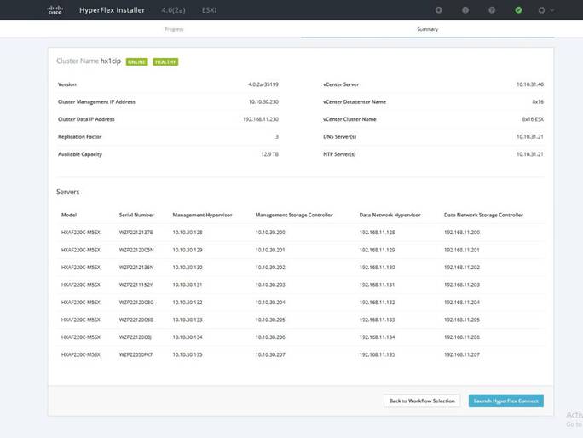This screenshot has height=438, width=583.
Task: Click the gray circular icon left of the green checkmark
Action: tap(492, 10)
